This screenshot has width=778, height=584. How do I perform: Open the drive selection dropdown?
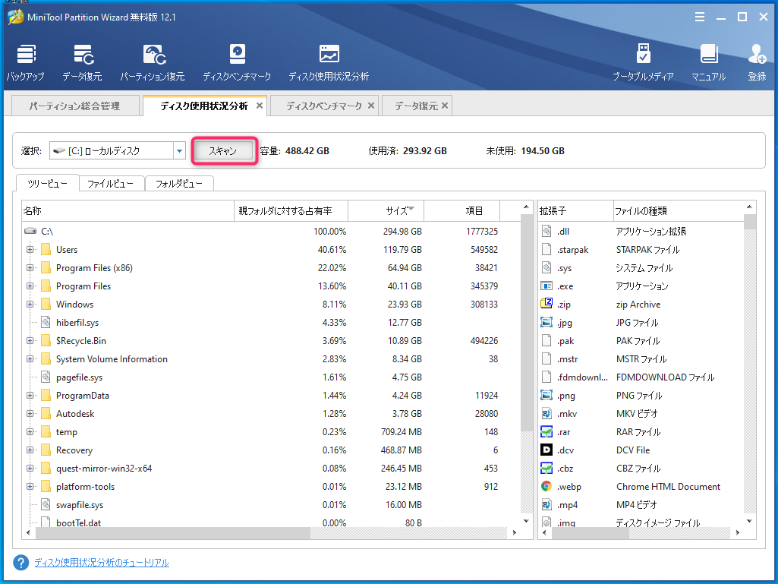tap(180, 151)
